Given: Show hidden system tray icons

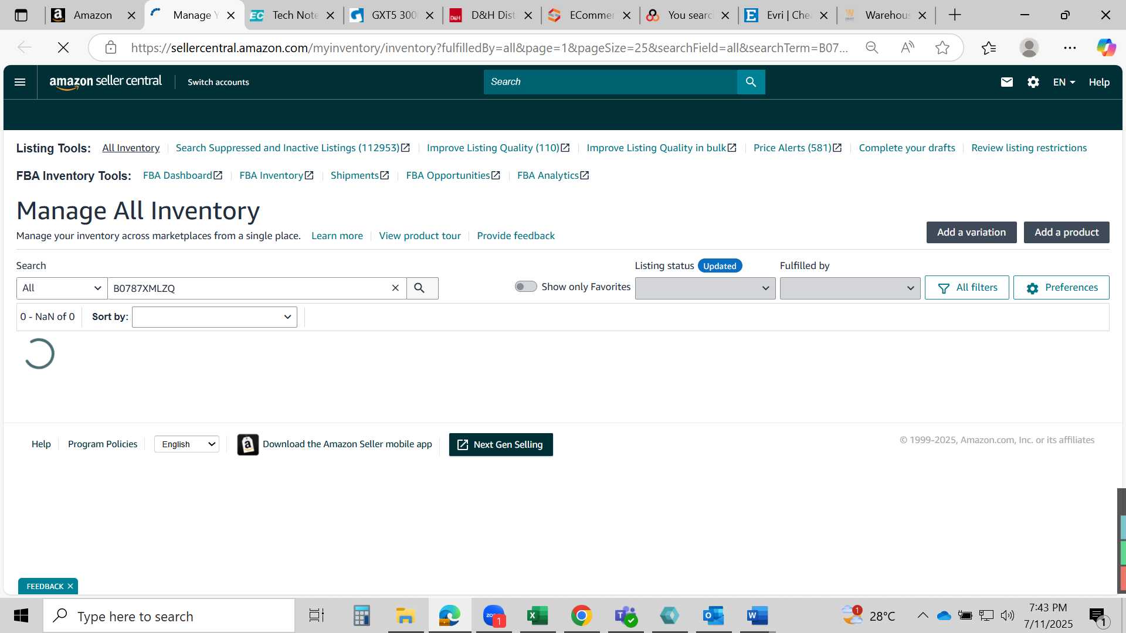Looking at the screenshot, I should [922, 615].
